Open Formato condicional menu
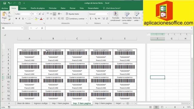 click(x=115, y=16)
